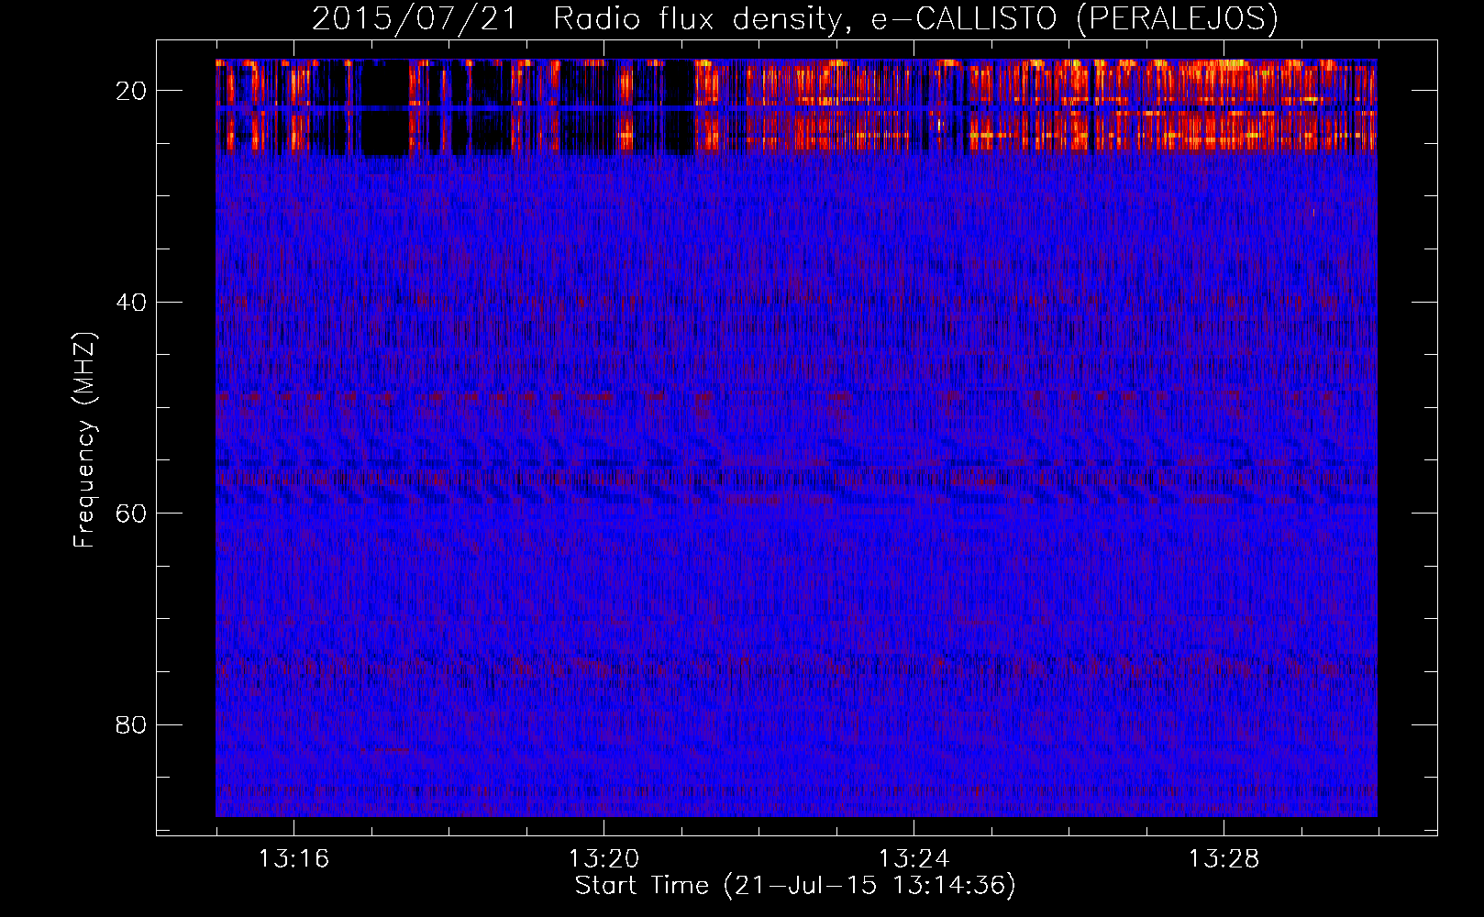Click the 20 frequency tick label
Image resolution: width=1484 pixels, height=917 pixels.
tap(131, 91)
